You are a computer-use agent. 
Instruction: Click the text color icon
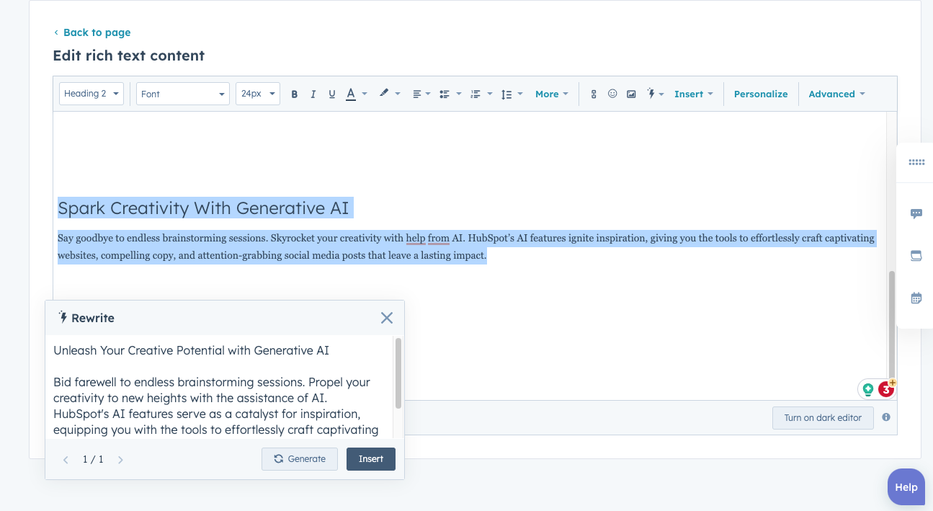(351, 94)
